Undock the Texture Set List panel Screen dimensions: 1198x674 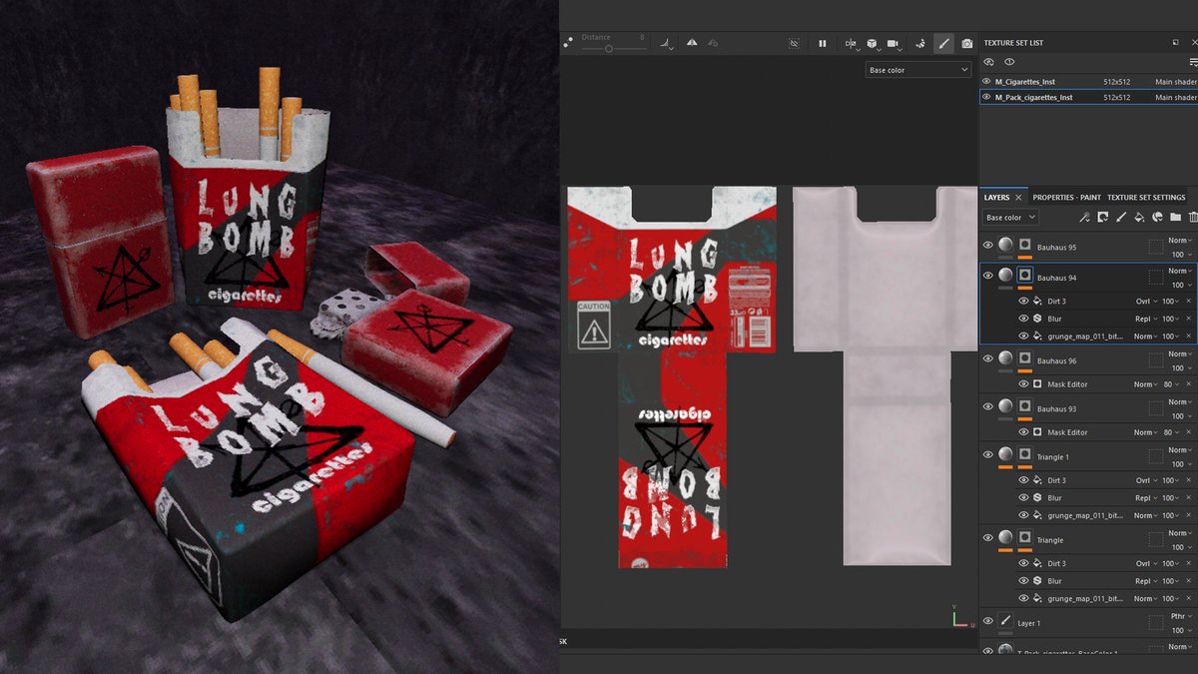(1175, 43)
